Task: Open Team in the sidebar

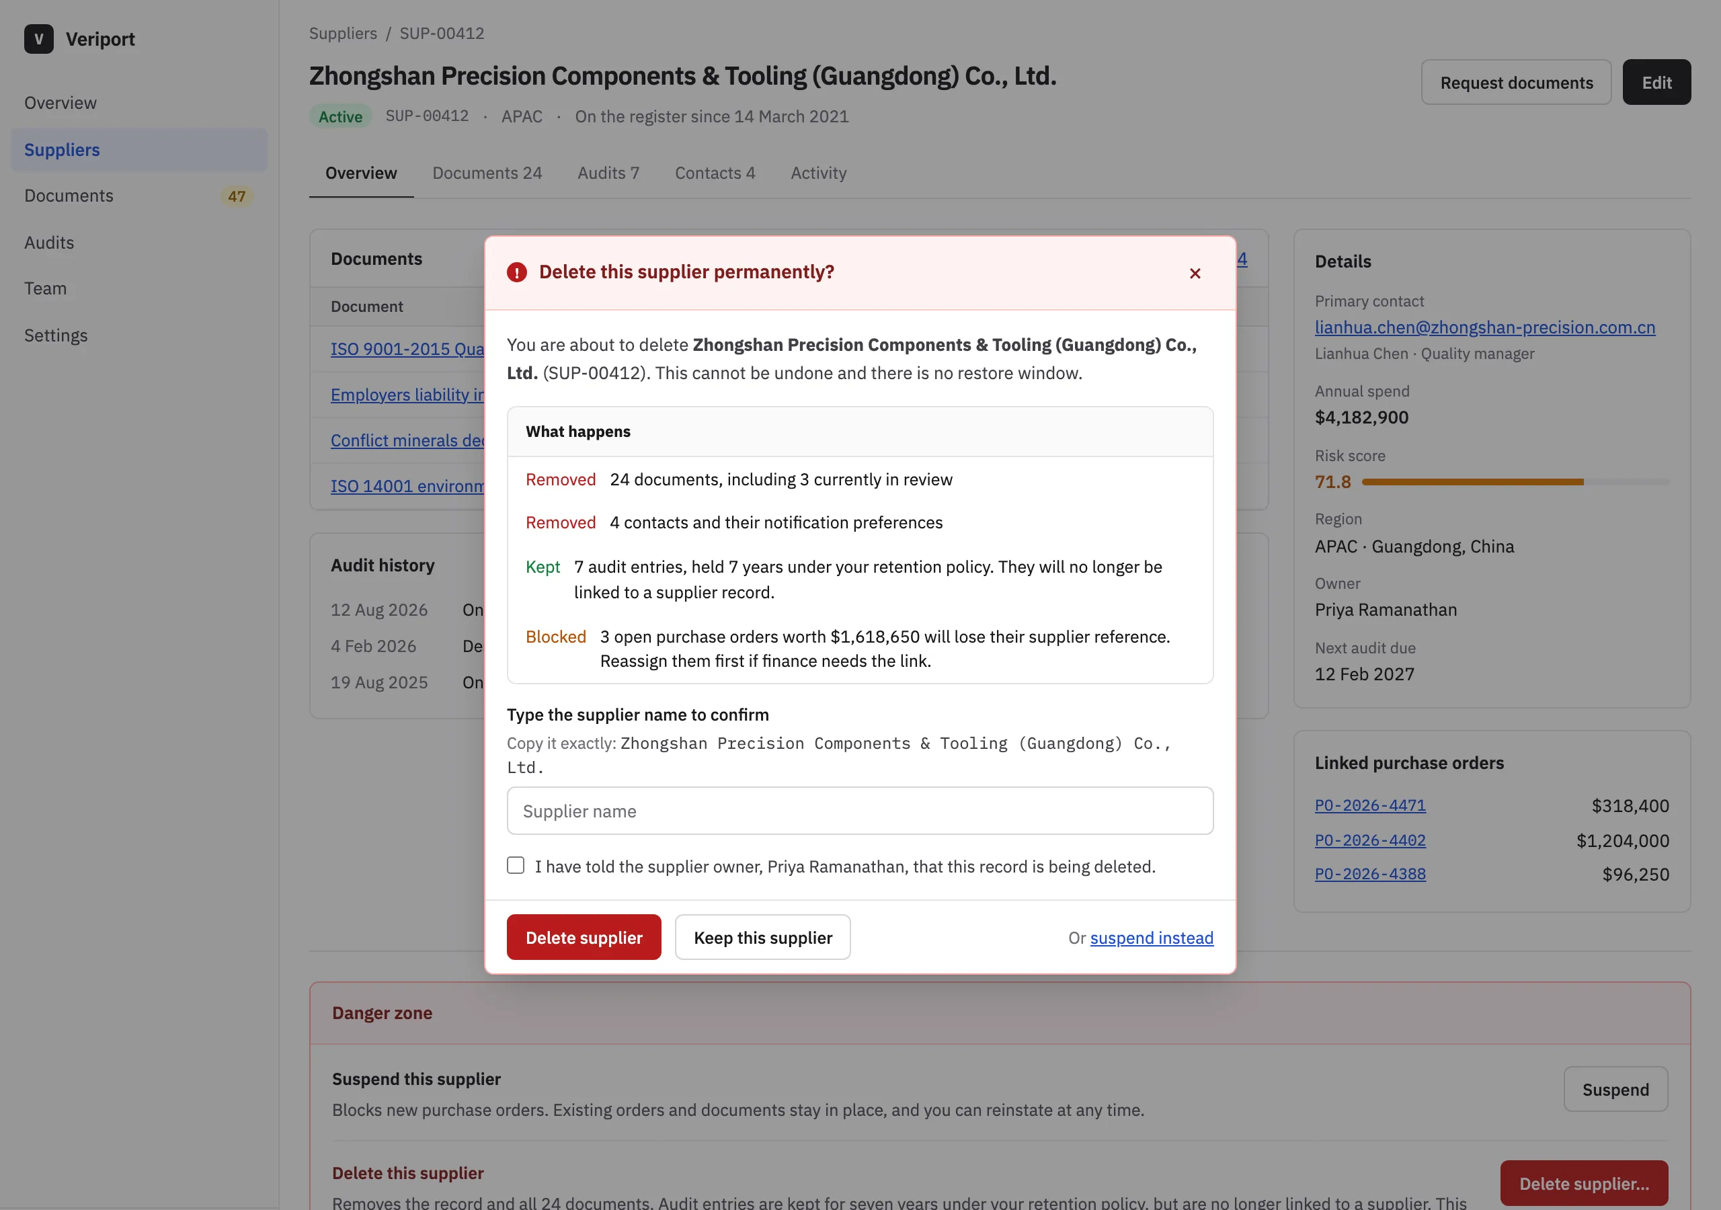Action: (x=138, y=288)
